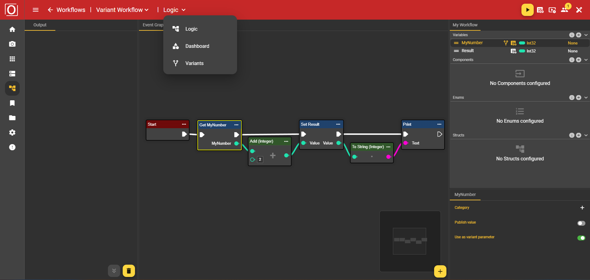Disable the Use as variant parameter toggle
Image resolution: width=590 pixels, height=280 pixels.
coord(581,238)
